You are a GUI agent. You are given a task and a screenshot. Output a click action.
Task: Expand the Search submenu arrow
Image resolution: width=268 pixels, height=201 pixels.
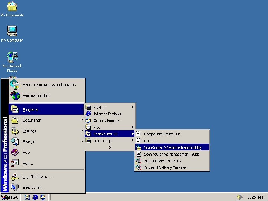point(82,141)
